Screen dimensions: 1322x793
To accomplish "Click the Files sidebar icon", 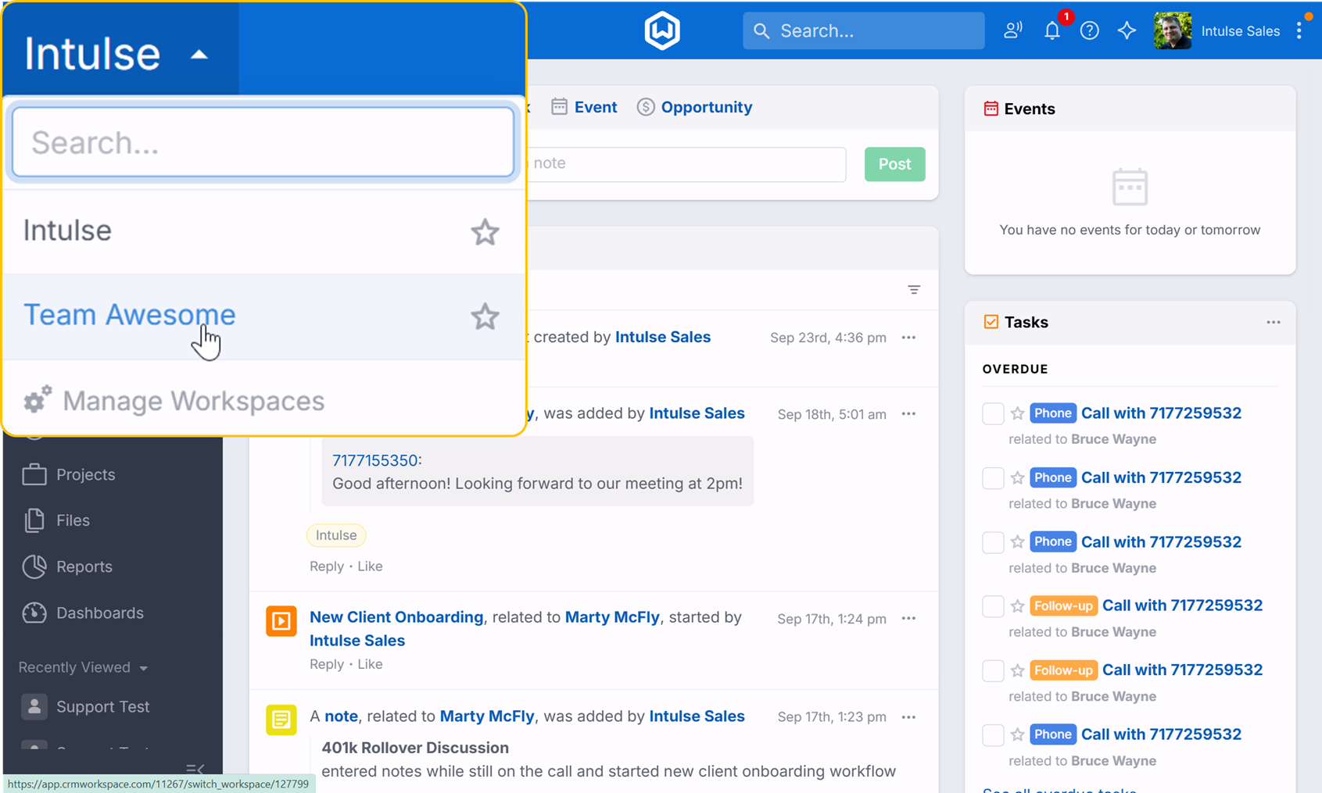I will [34, 520].
